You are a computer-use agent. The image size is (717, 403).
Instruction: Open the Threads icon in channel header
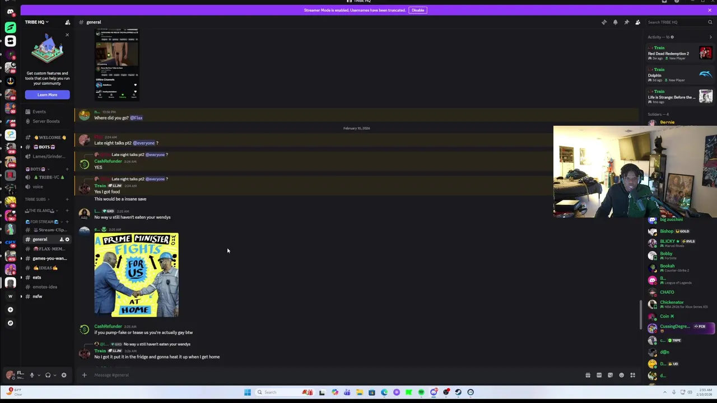point(604,22)
